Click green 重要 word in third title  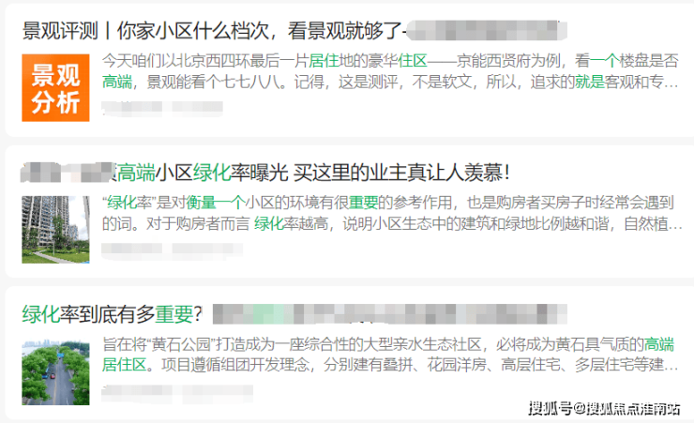(173, 314)
